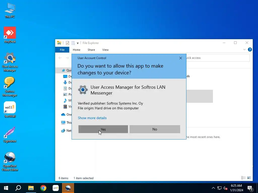Click the muted volume tray icon
This screenshot has height=193, width=258.
coord(225,188)
